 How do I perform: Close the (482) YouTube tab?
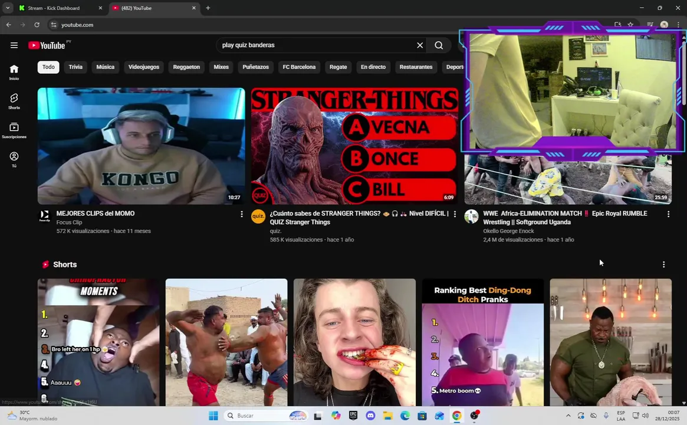click(193, 8)
